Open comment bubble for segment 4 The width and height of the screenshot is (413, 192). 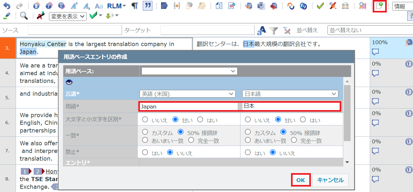(376, 73)
